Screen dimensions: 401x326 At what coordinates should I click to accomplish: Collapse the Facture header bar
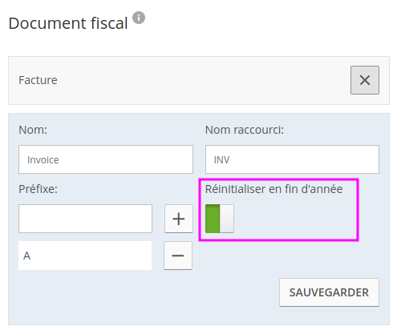click(x=199, y=80)
